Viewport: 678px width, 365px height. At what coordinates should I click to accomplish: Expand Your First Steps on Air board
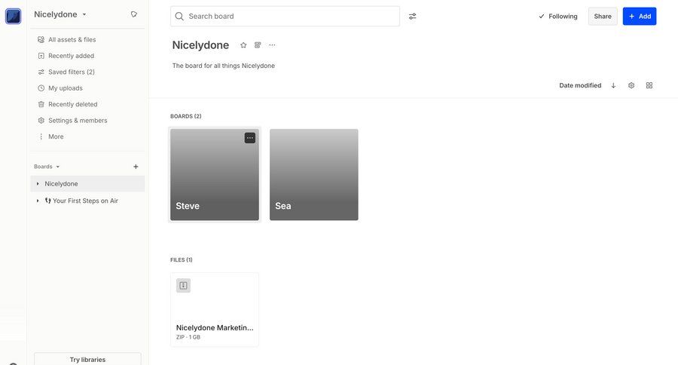point(38,201)
